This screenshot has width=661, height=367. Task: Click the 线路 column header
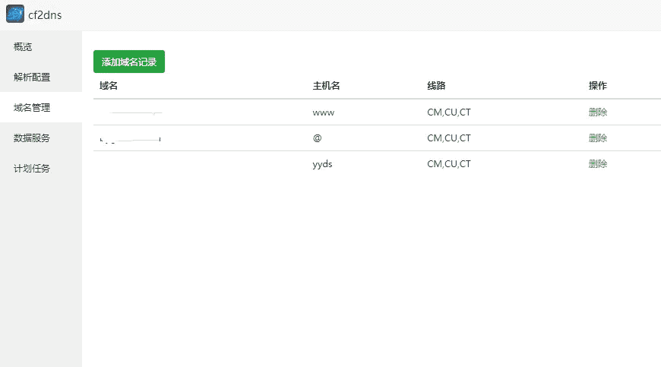(436, 86)
